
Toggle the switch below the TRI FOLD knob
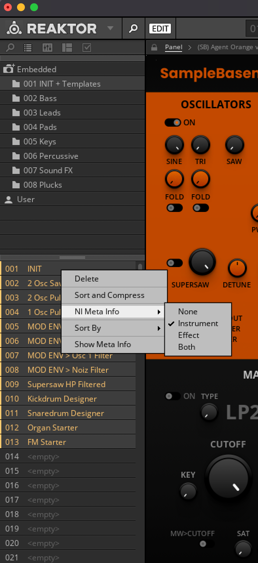tap(200, 208)
